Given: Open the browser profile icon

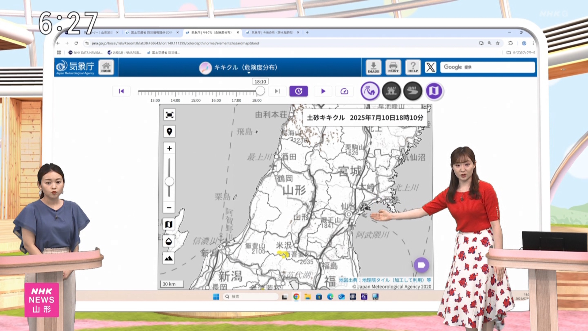Looking at the screenshot, I should tap(524, 43).
